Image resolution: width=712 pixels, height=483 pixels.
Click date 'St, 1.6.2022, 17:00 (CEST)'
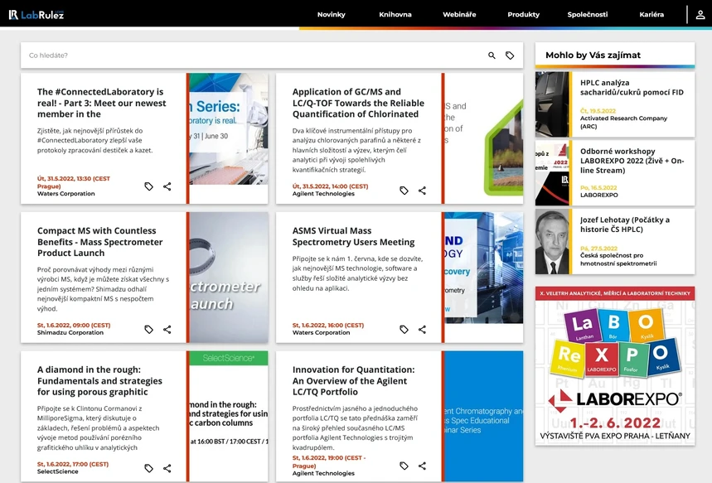click(x=73, y=464)
